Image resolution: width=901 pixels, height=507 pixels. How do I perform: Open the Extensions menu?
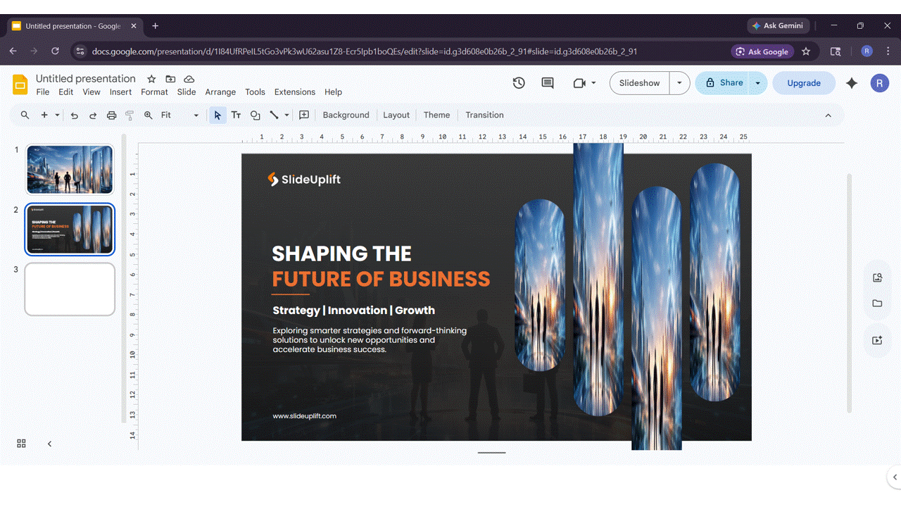pyautogui.click(x=294, y=92)
